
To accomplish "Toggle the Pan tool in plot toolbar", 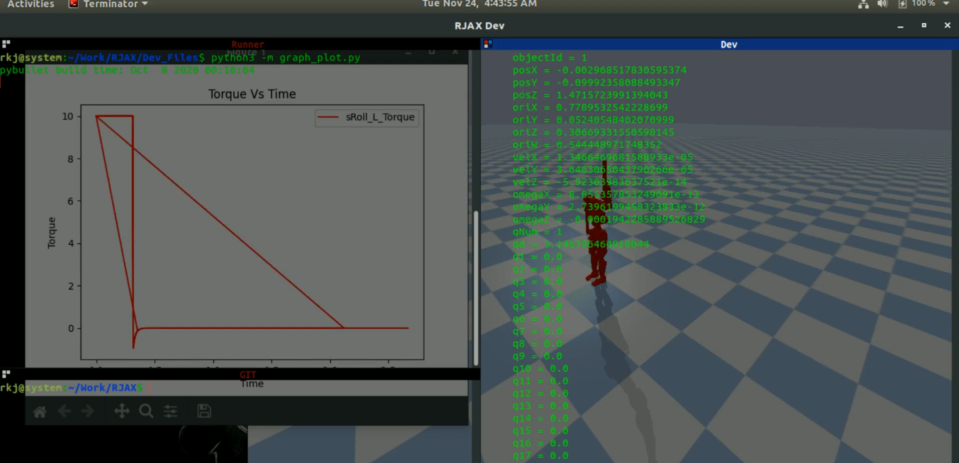I will [121, 411].
